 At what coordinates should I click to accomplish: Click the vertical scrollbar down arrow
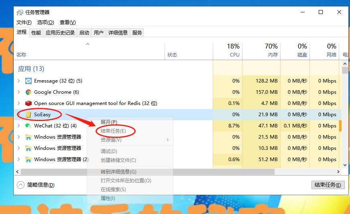(345, 165)
